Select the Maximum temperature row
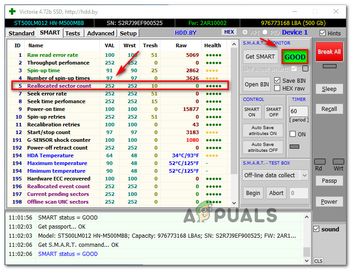351x270 pixels. (x=118, y=163)
